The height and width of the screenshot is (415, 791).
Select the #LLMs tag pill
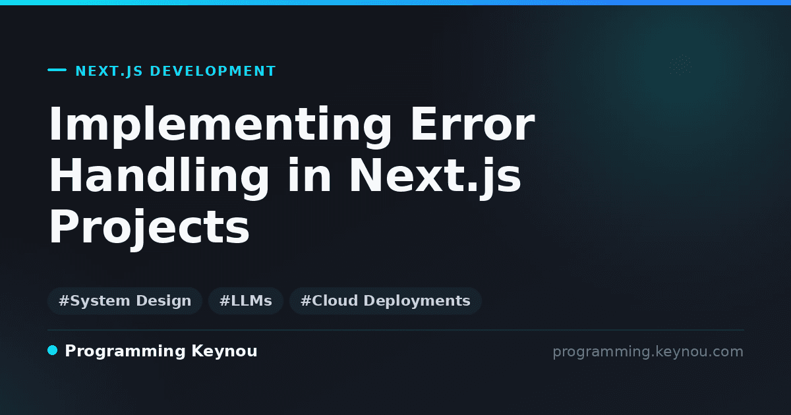click(x=246, y=301)
